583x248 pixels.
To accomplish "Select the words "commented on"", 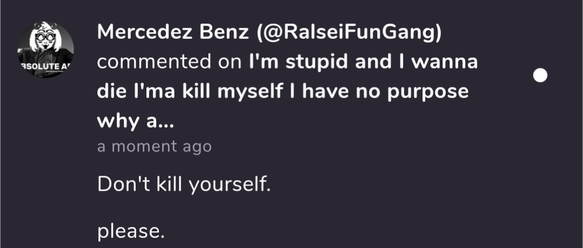I will (x=170, y=62).
